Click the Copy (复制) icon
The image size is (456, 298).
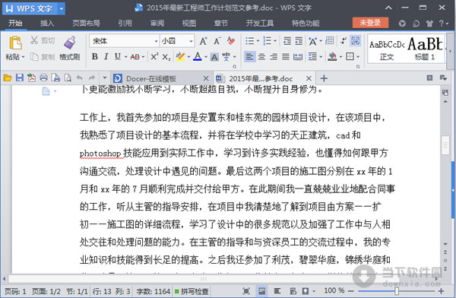34,57
